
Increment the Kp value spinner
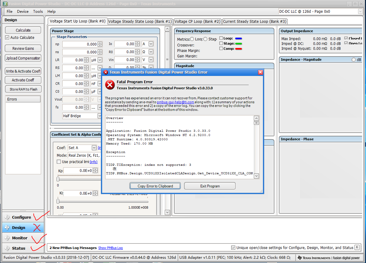[95, 169]
